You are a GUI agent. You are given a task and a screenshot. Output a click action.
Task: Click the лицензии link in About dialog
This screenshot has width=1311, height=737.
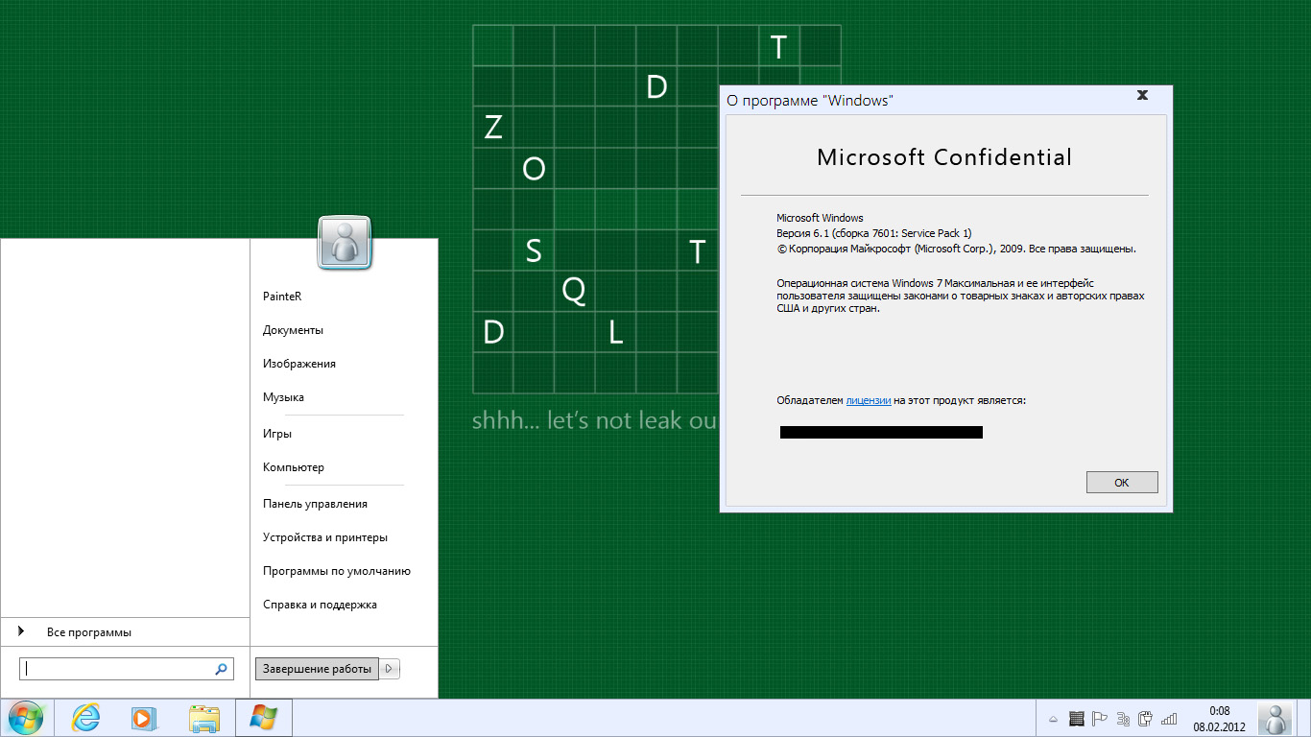click(869, 400)
